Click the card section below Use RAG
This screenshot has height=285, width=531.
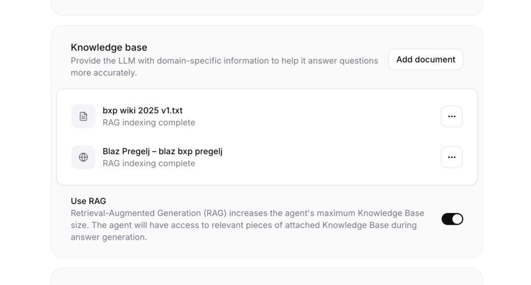click(x=267, y=277)
